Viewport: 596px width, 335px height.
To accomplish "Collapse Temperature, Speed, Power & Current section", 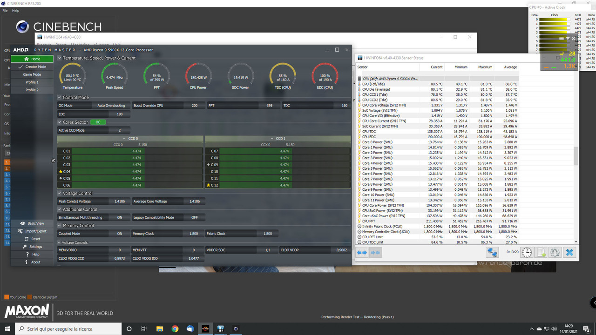I will point(59,58).
